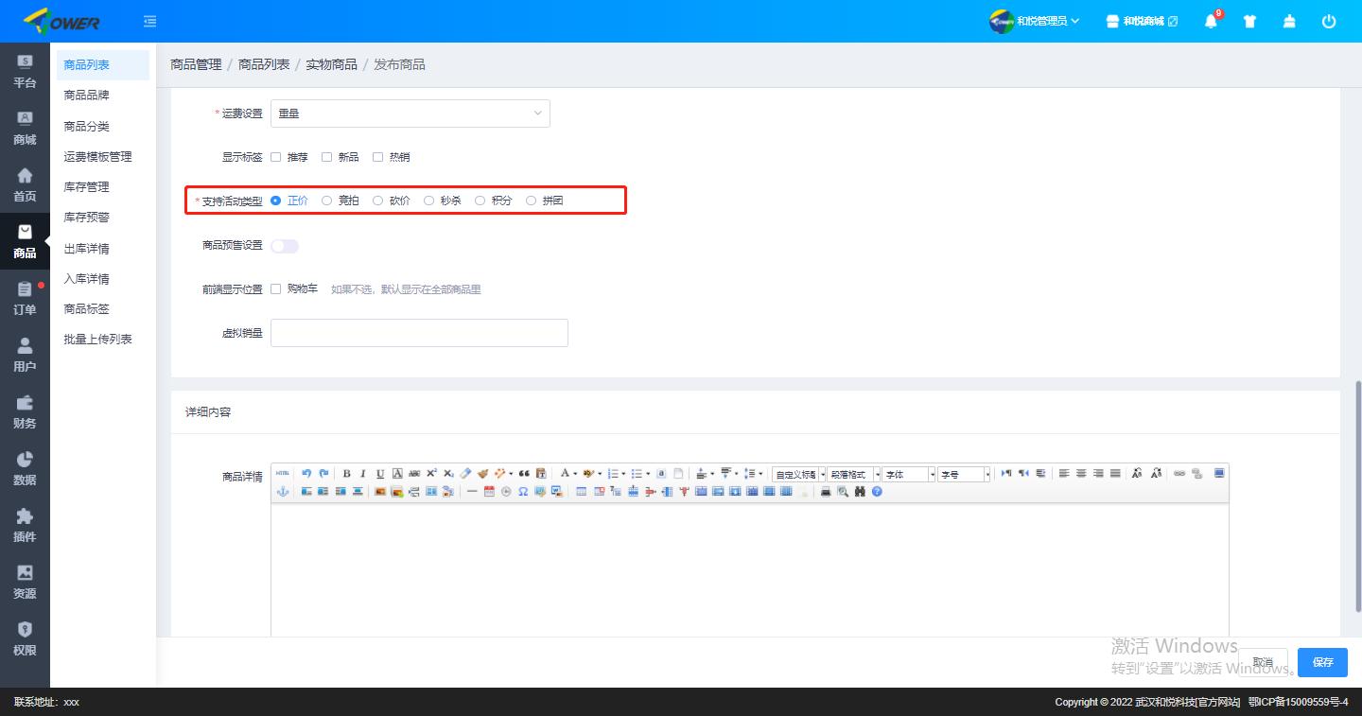This screenshot has height=716, width=1362.
Task: Open 库存预警 in the submenu
Action: point(86,217)
